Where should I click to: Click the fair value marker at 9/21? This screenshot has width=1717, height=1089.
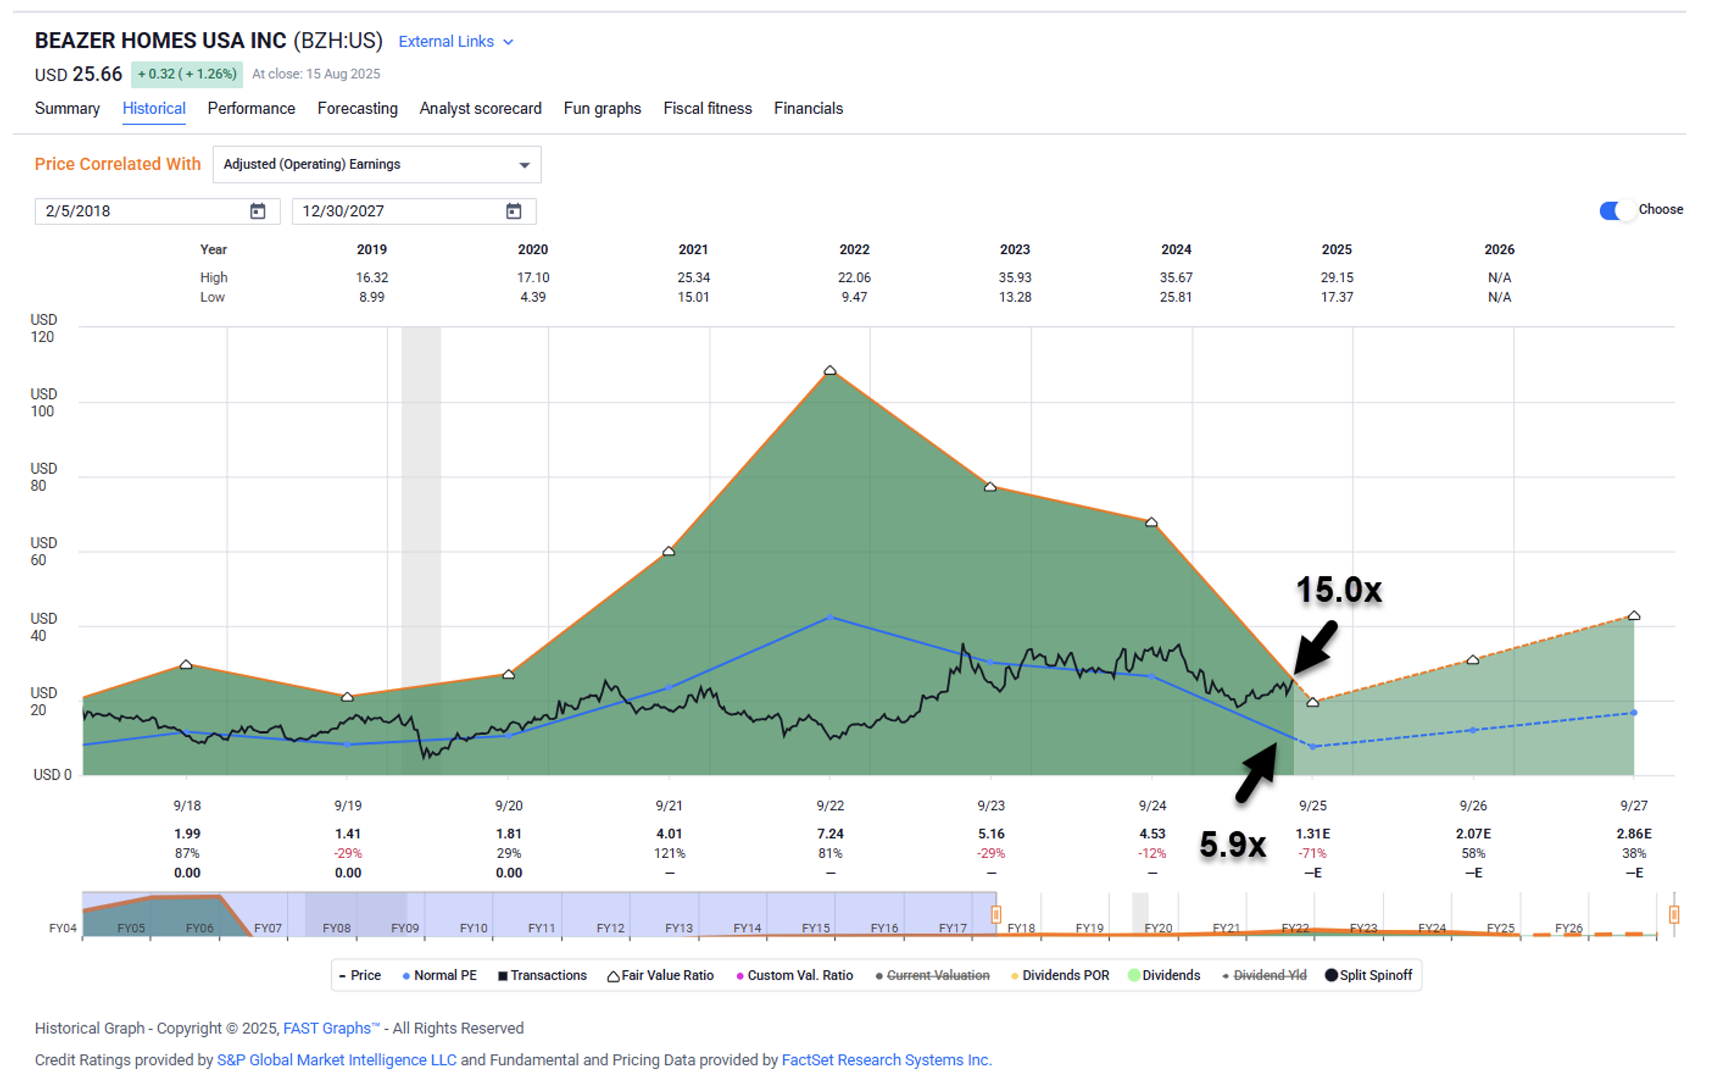tap(668, 551)
